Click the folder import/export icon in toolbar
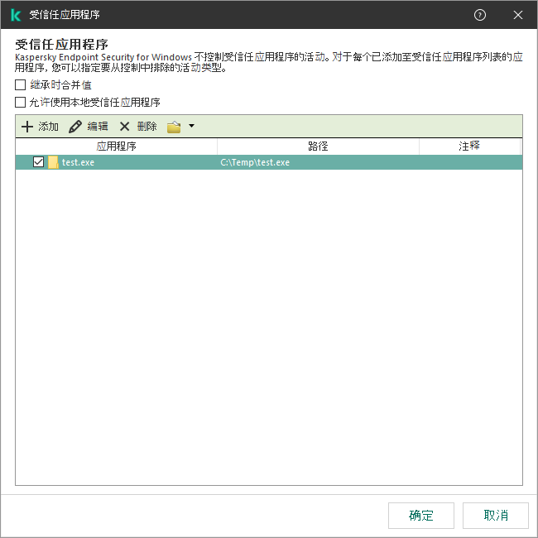The image size is (538, 538). coord(174,127)
